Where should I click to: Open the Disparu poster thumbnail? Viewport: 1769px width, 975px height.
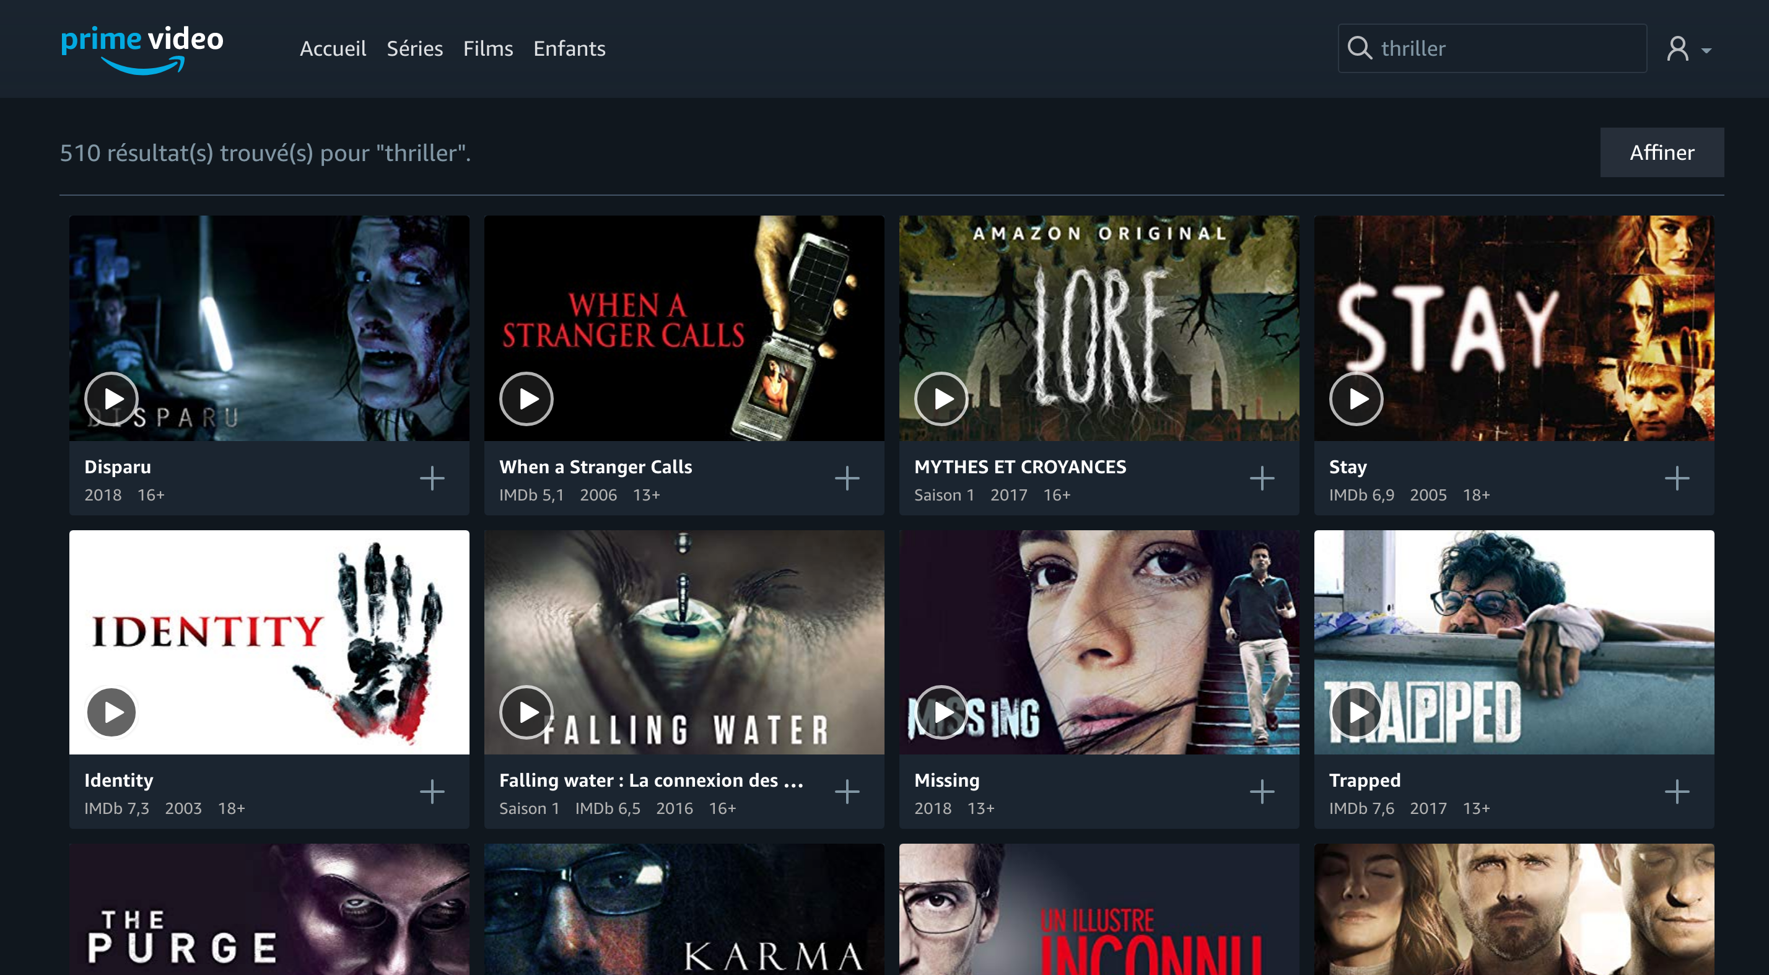pyautogui.click(x=269, y=328)
